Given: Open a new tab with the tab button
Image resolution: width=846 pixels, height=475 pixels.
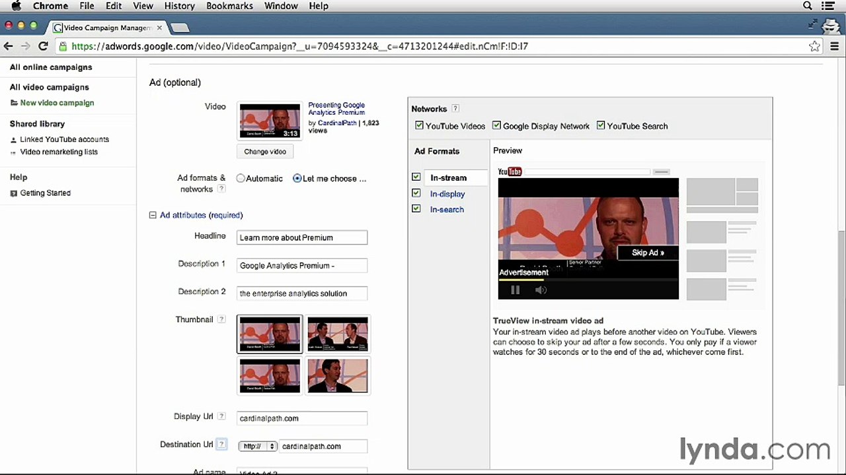Looking at the screenshot, I should [x=180, y=28].
